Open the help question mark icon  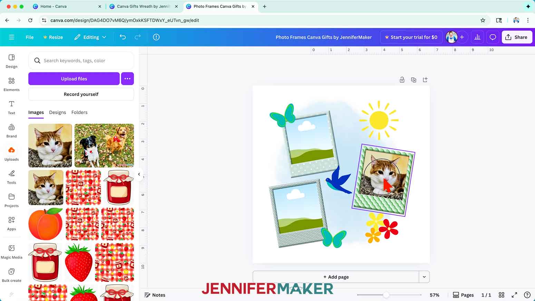(527, 295)
